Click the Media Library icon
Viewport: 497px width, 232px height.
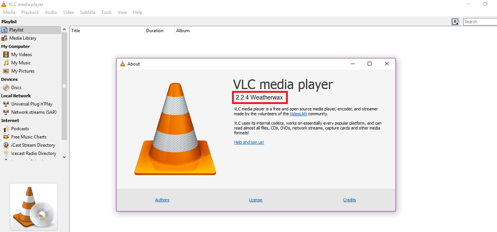pos(4,38)
